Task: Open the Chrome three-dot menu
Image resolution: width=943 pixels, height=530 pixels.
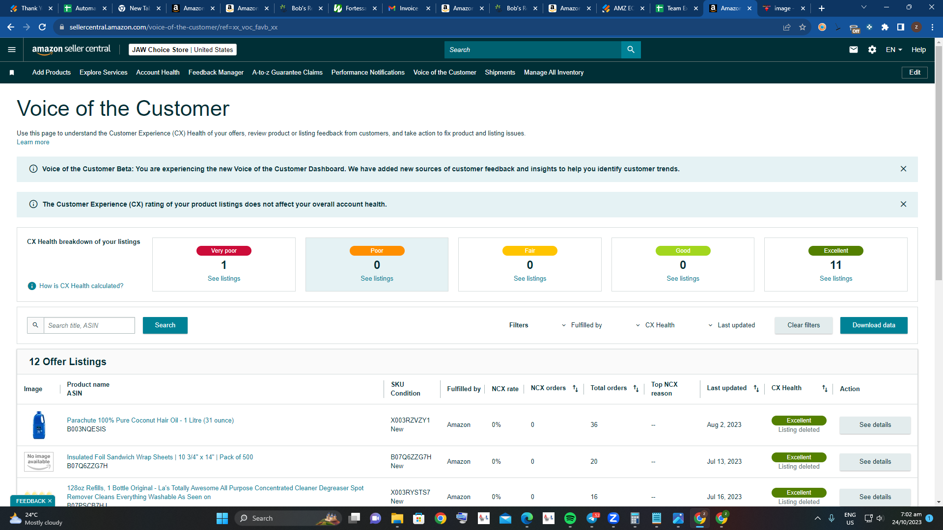Action: pyautogui.click(x=932, y=27)
